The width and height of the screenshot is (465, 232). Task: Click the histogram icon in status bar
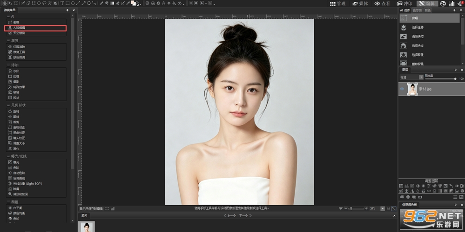tap(113, 209)
